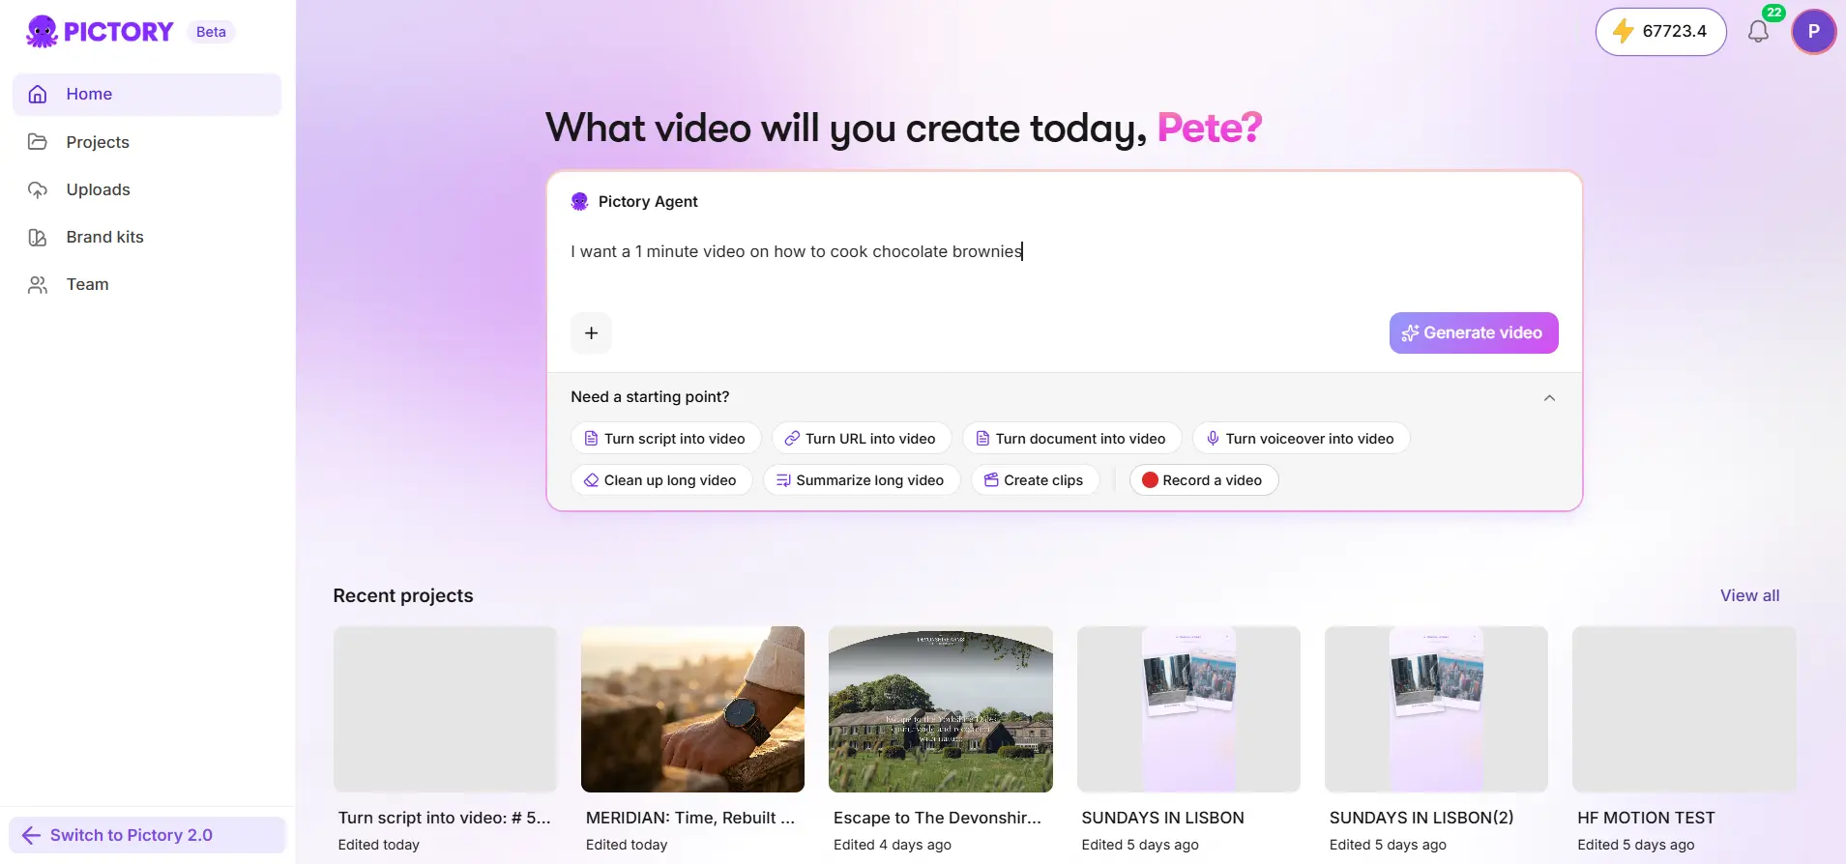The height and width of the screenshot is (864, 1846).
Task: Collapse the Need a starting point section
Action: [x=1549, y=398]
